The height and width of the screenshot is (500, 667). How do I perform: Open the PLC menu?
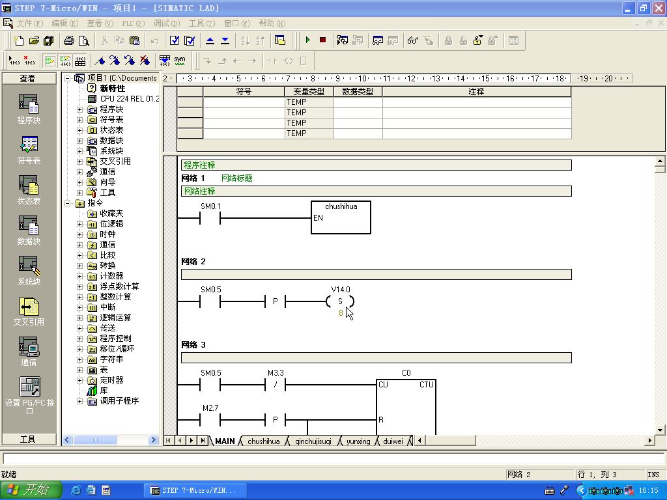tap(132, 23)
